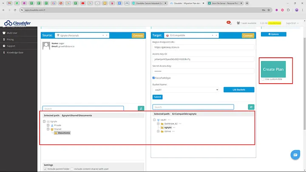Open a new browser tab
306x172 pixels.
point(247,3)
